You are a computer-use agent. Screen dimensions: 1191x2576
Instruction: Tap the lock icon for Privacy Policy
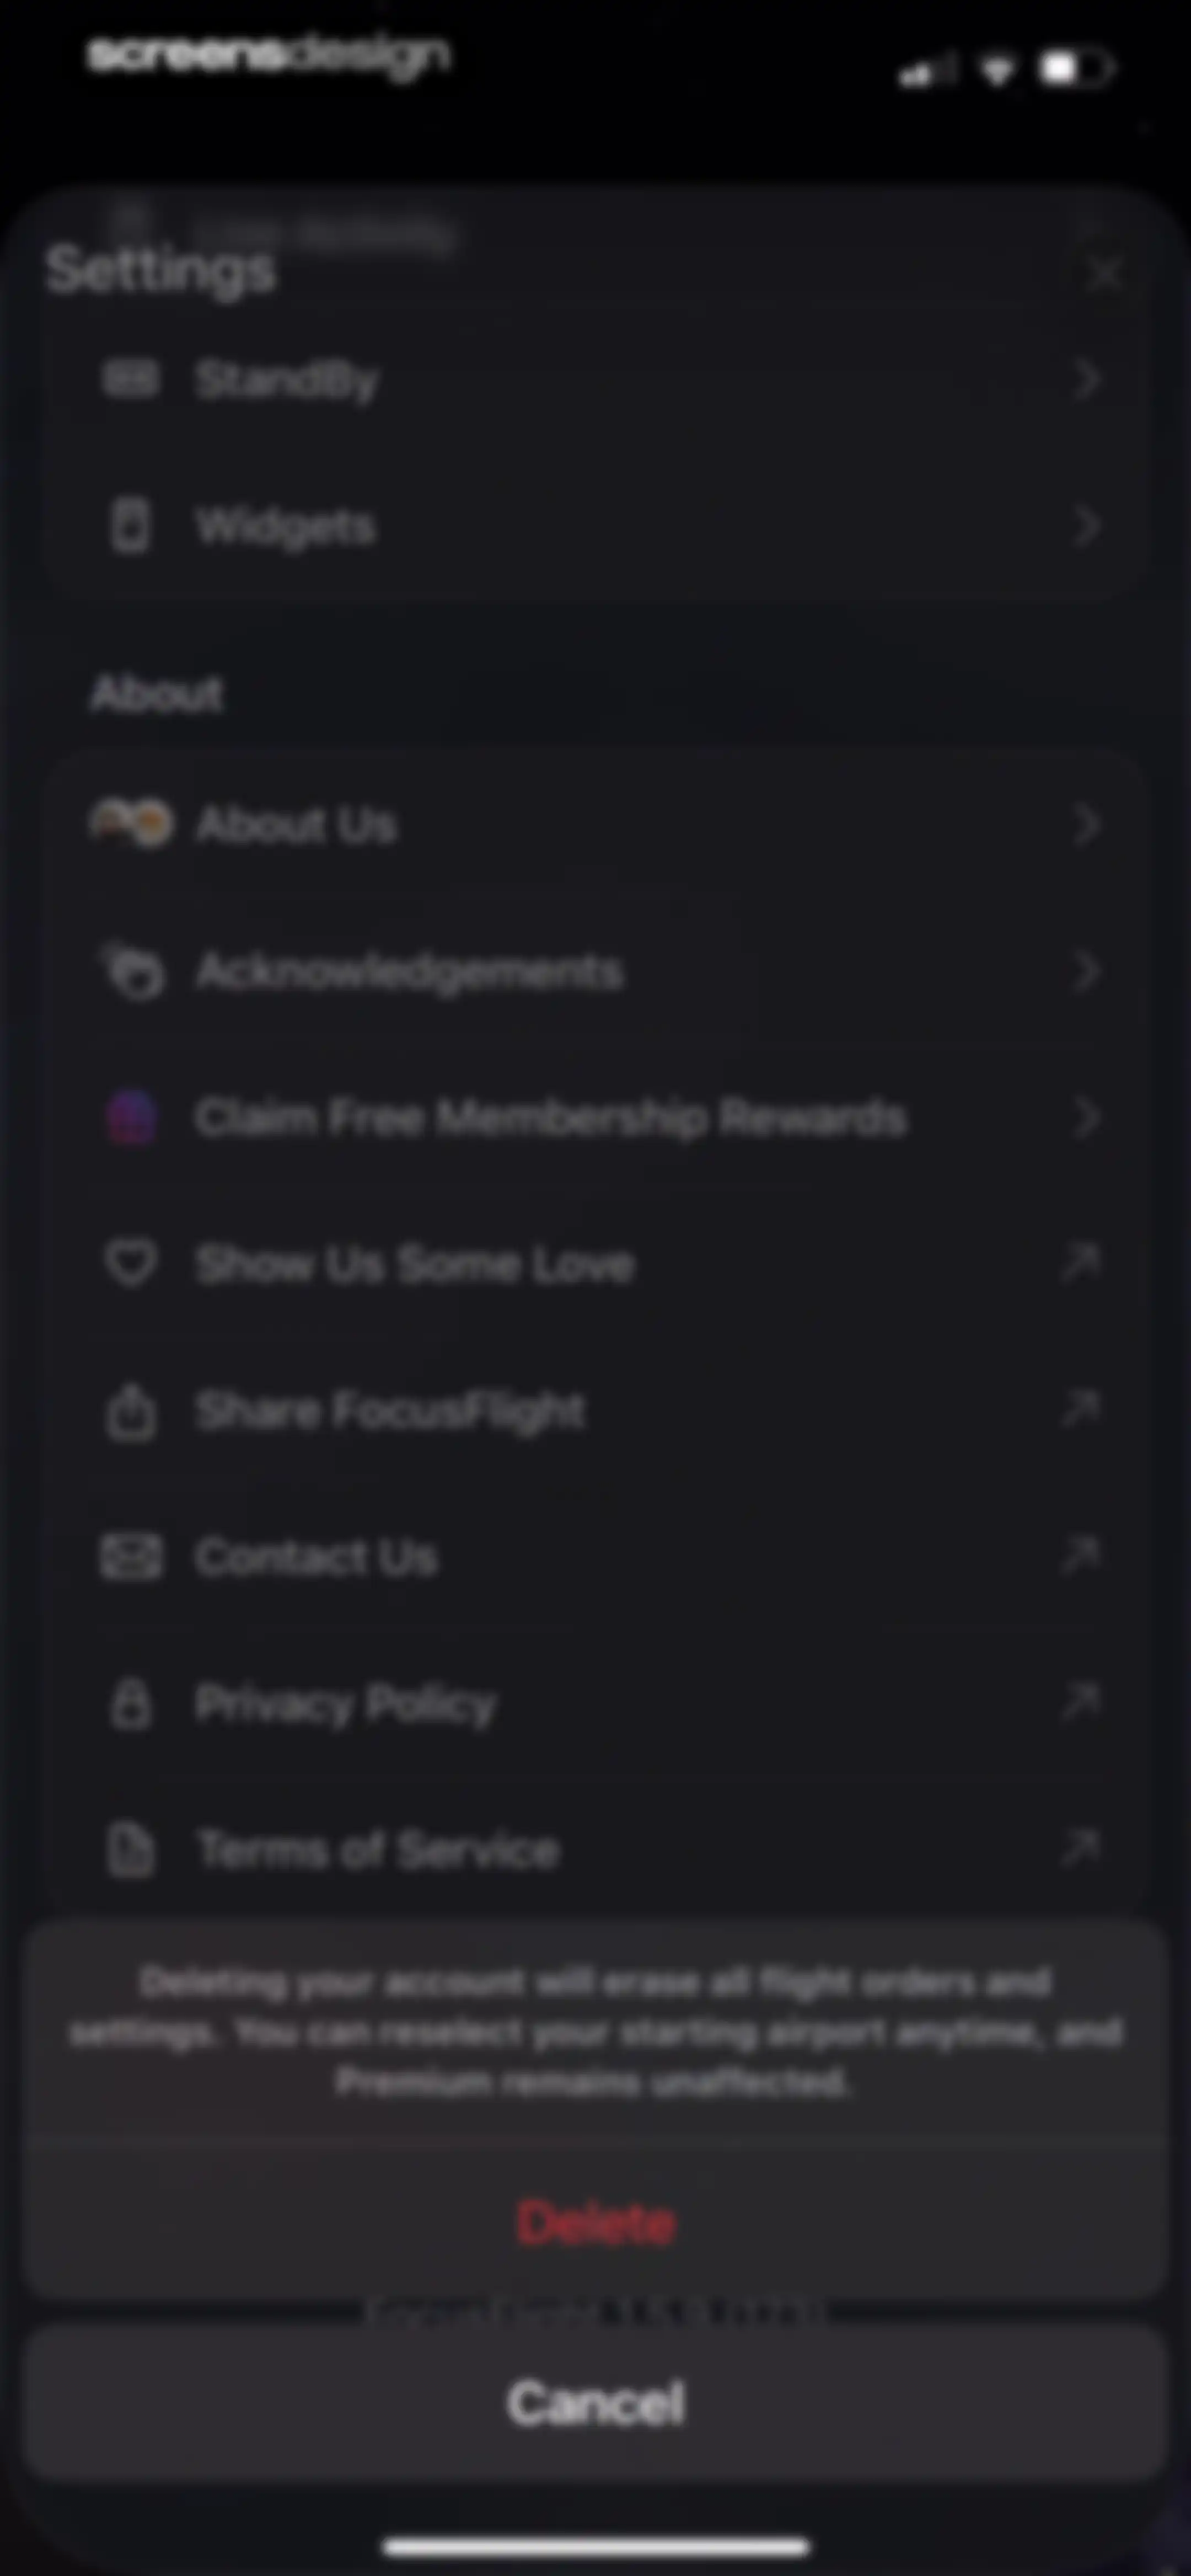click(131, 1703)
